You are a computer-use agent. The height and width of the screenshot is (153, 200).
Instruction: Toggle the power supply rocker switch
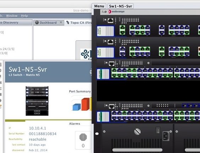coord(158,131)
